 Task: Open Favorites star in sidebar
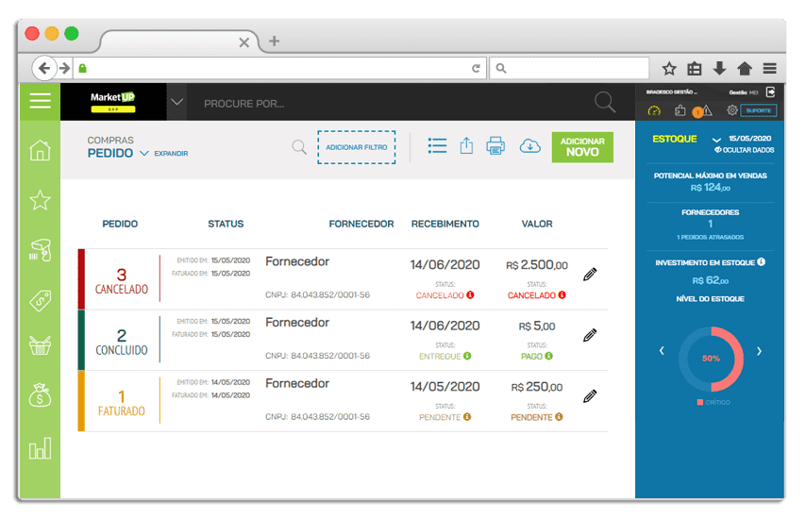[x=40, y=200]
